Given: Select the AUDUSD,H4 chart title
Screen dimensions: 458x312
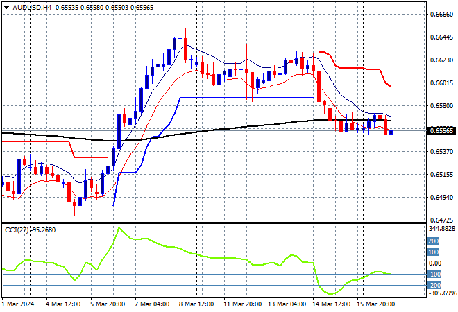Looking at the screenshot, I should click(27, 6).
